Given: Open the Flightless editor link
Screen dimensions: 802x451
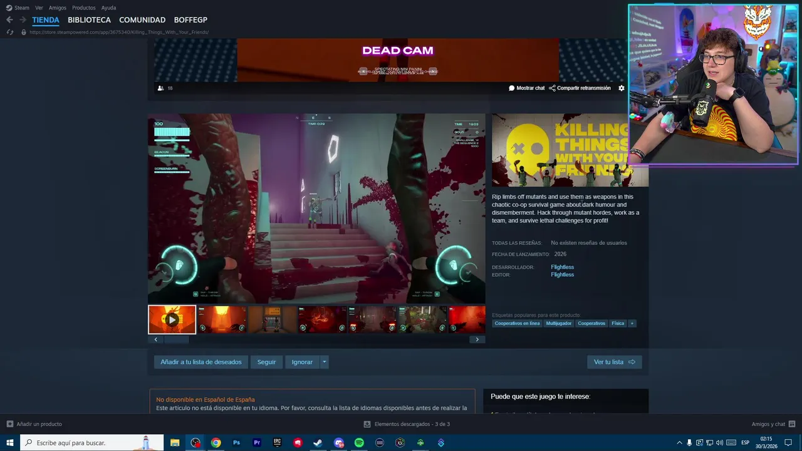Looking at the screenshot, I should click(x=562, y=274).
